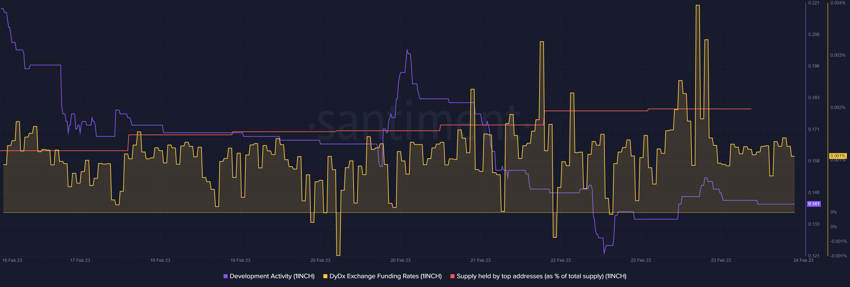
Task: Click the 0.004% top funding axis value
Action: point(838,3)
